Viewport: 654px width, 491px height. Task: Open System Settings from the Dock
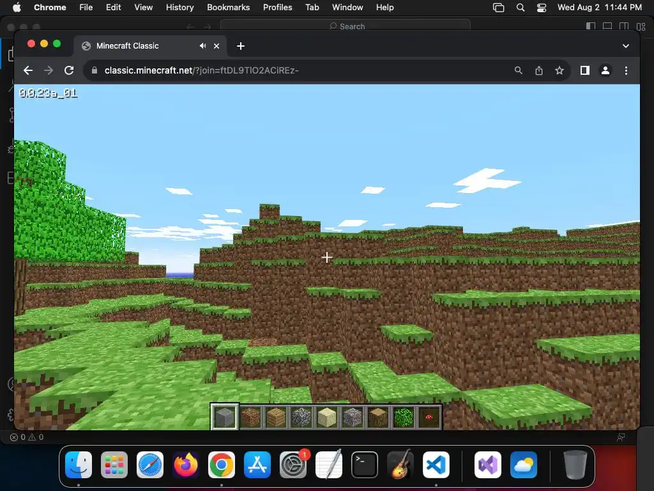tap(293, 465)
